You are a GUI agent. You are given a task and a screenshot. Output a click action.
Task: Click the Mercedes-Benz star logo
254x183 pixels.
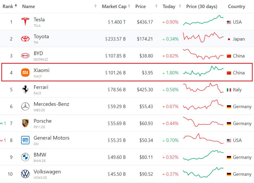click(25, 107)
